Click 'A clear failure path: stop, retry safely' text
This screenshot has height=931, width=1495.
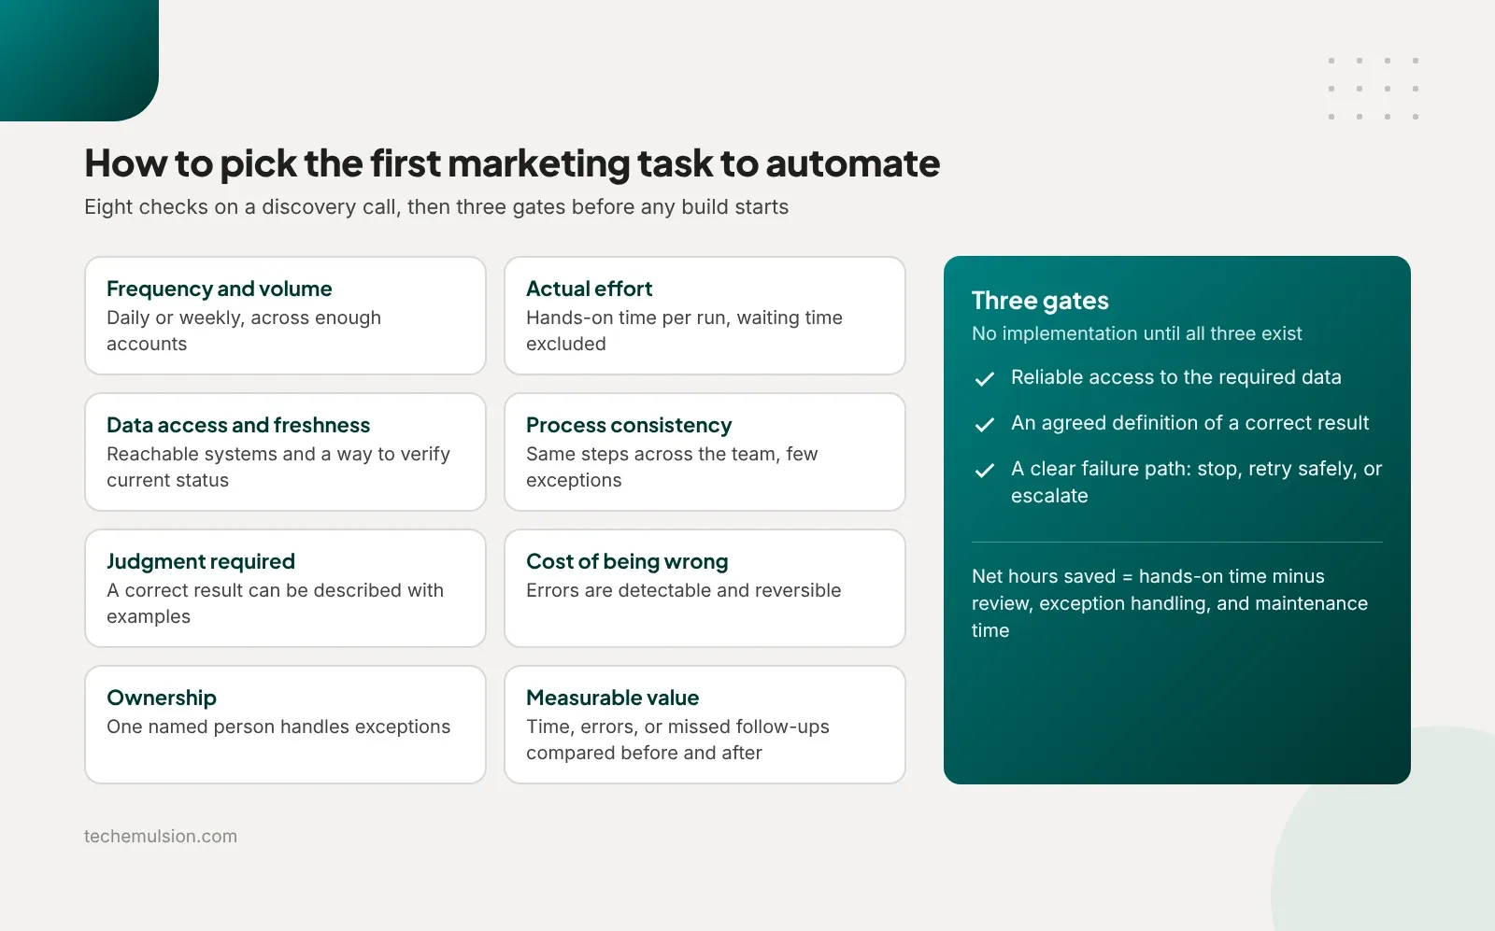[1196, 482]
